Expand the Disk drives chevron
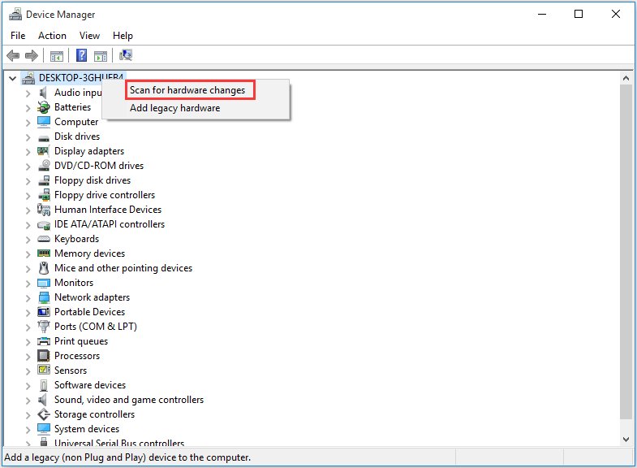Image resolution: width=637 pixels, height=468 pixels. click(x=28, y=137)
